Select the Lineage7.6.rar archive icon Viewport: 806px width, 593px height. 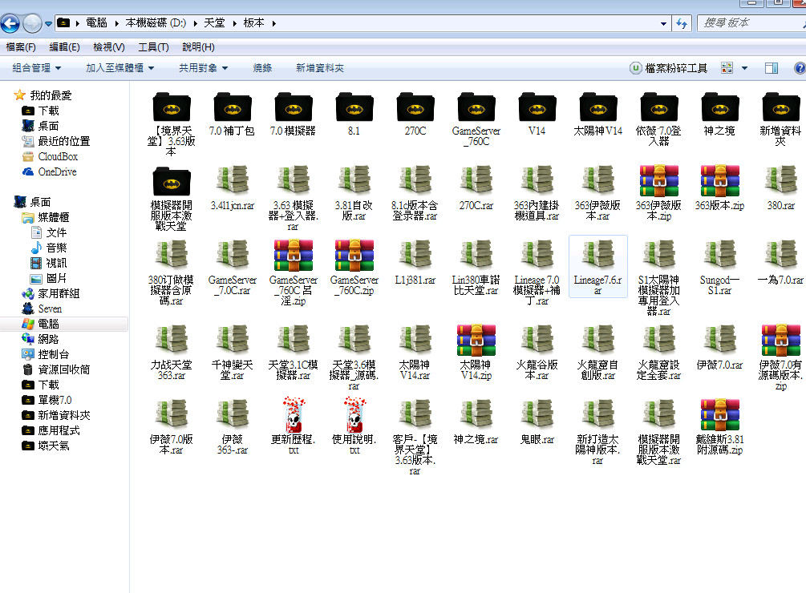598,255
